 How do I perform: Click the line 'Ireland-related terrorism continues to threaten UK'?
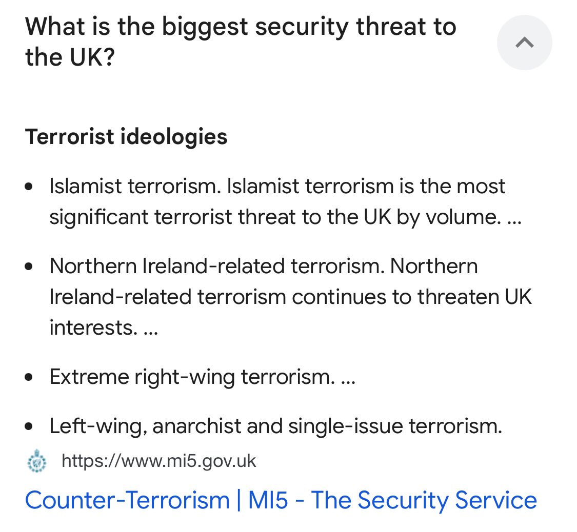290,297
